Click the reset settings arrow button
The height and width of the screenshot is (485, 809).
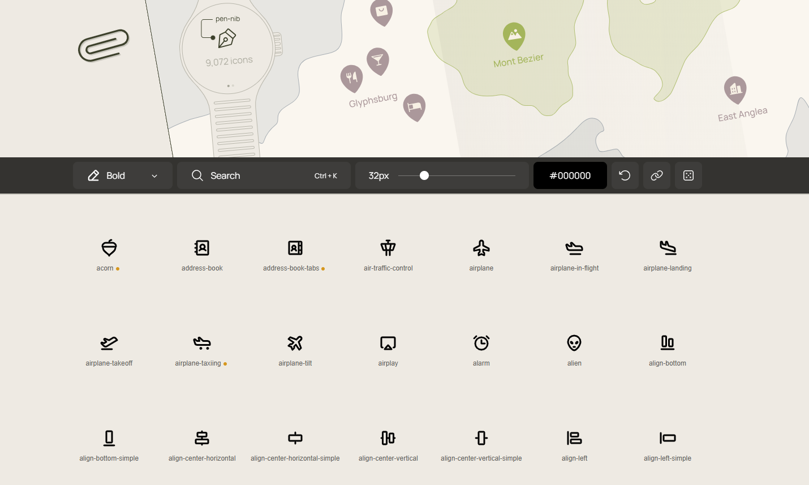(x=625, y=175)
